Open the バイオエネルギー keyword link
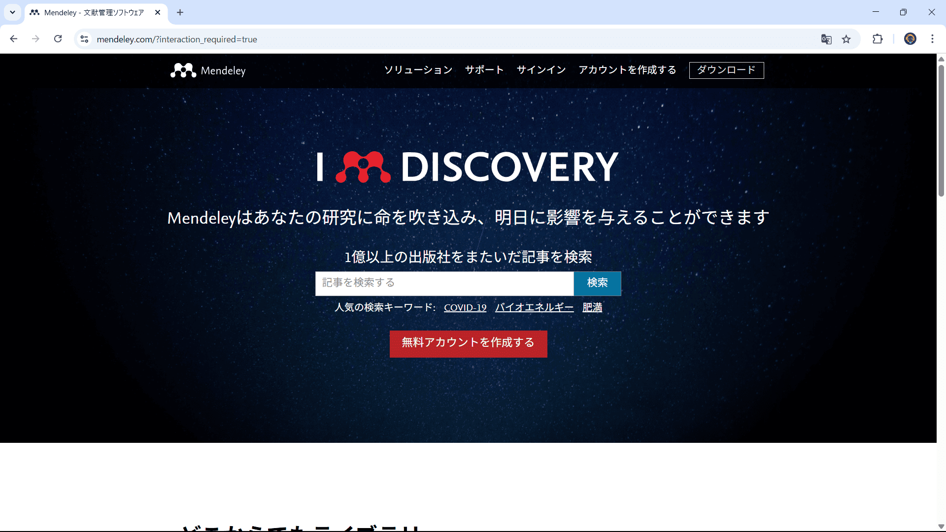Viewport: 946px width, 532px height. point(534,307)
